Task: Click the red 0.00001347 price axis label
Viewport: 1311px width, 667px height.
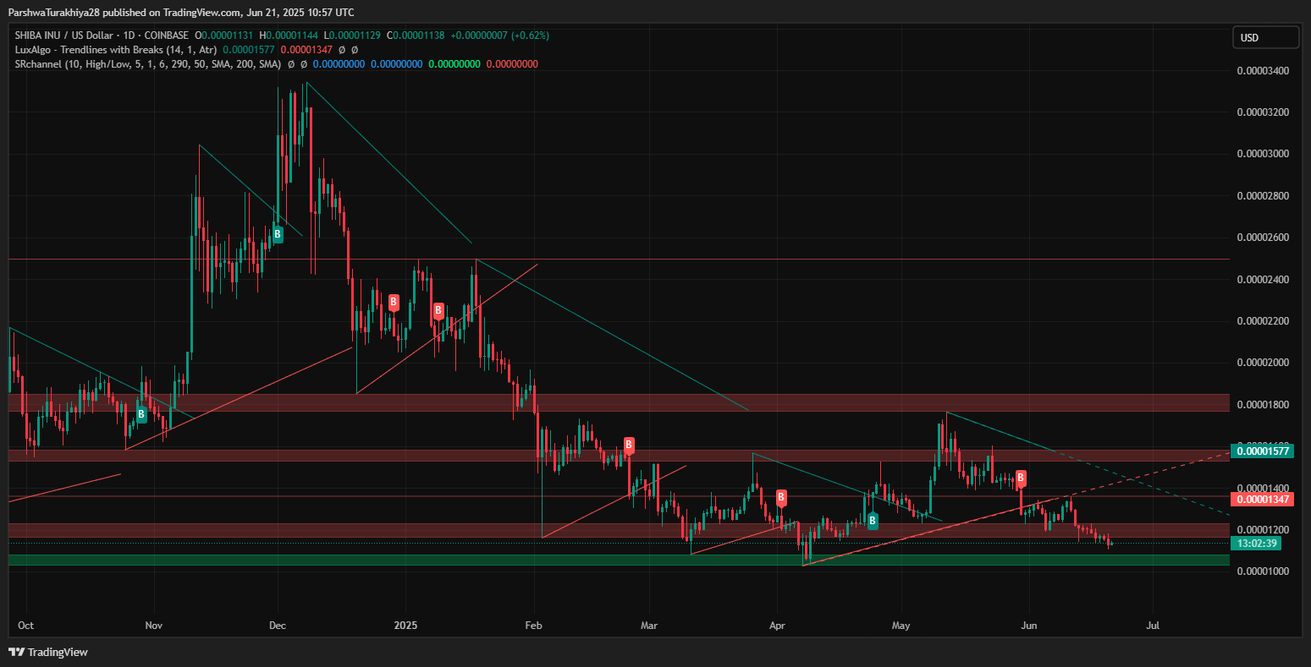Action: pos(1263,500)
